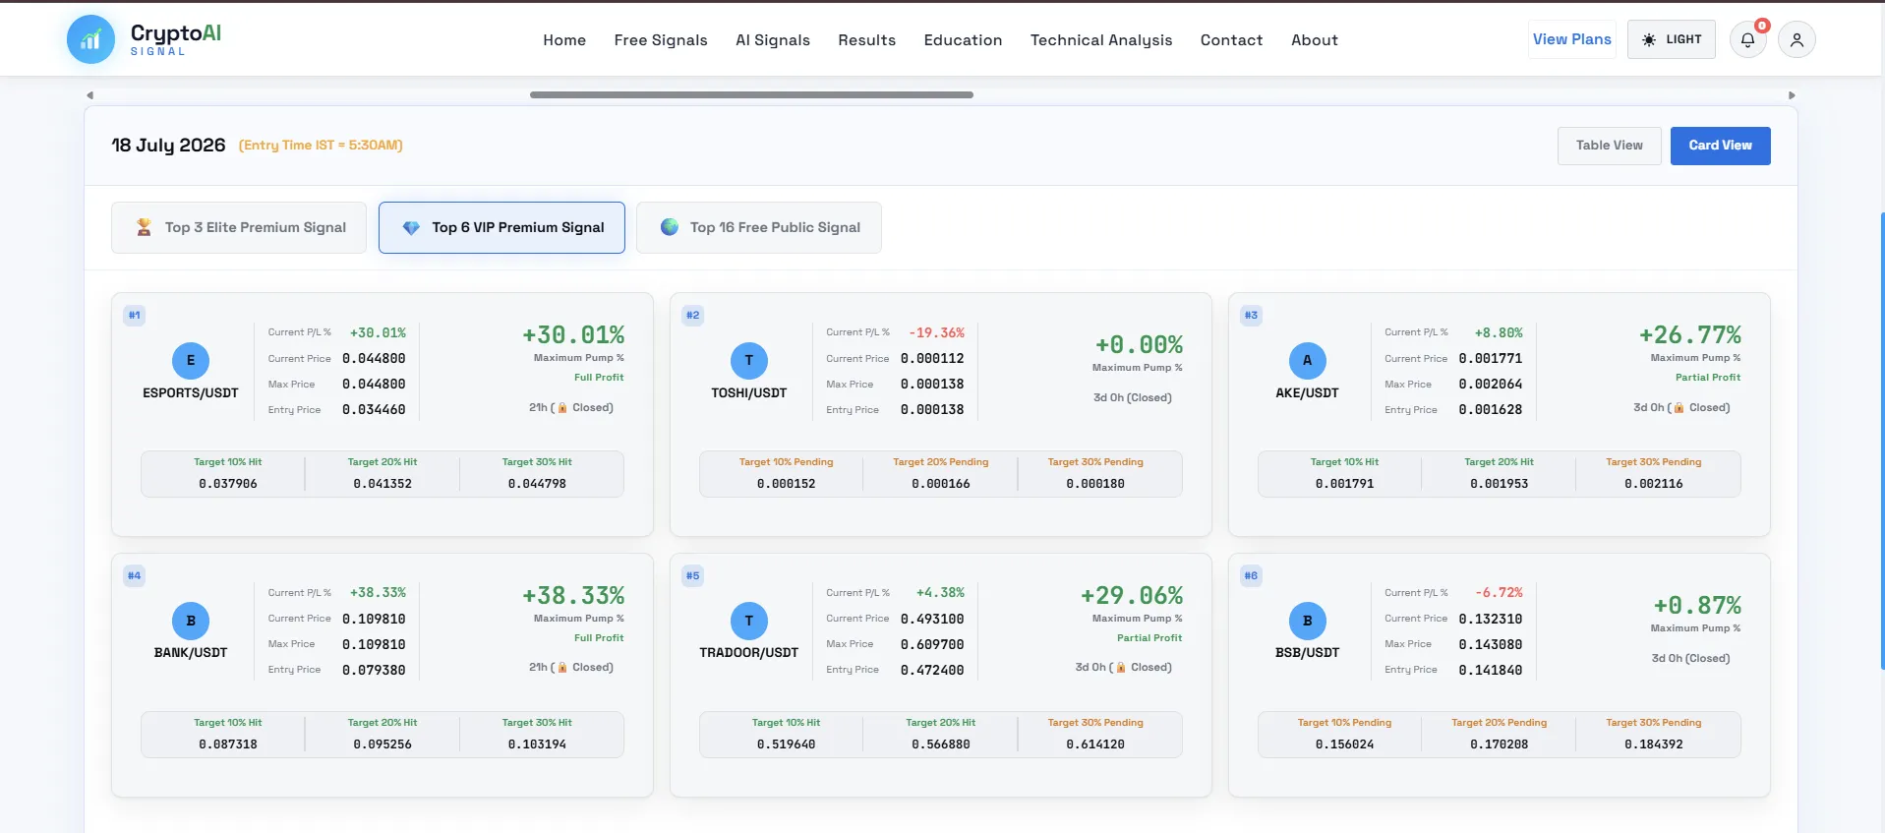The image size is (1885, 833).
Task: Click the left arrow of the horizontal scrollbar
Action: [x=89, y=95]
